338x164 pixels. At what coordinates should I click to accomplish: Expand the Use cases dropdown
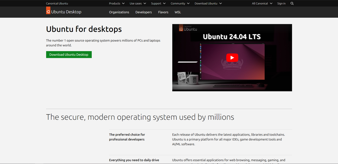point(138,3)
